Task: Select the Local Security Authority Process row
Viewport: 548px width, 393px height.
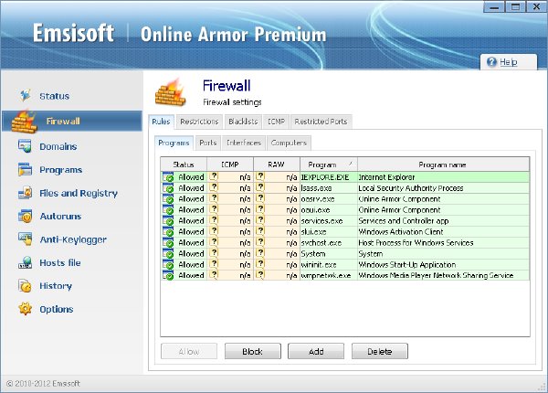Action: pyautogui.click(x=345, y=188)
